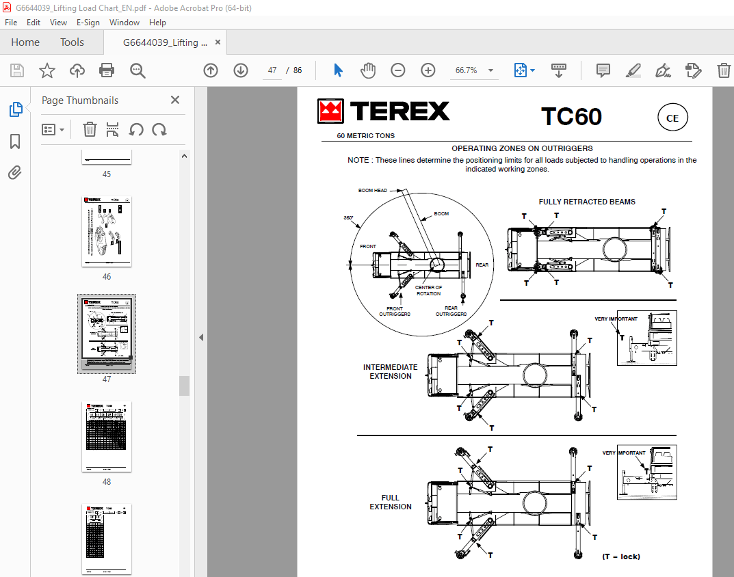Open the Bookmarks panel in the sidebar
The image size is (734, 577).
[x=15, y=142]
